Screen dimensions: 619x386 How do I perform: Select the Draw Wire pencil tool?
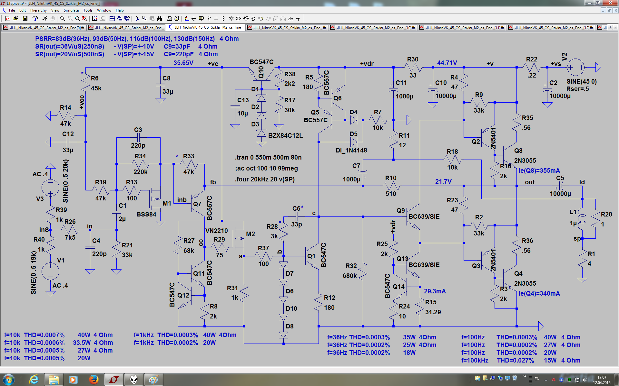click(x=186, y=19)
